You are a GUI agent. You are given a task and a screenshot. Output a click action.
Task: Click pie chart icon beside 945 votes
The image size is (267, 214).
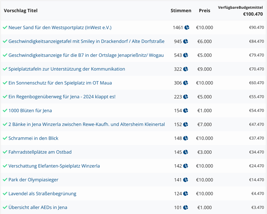[186, 41]
